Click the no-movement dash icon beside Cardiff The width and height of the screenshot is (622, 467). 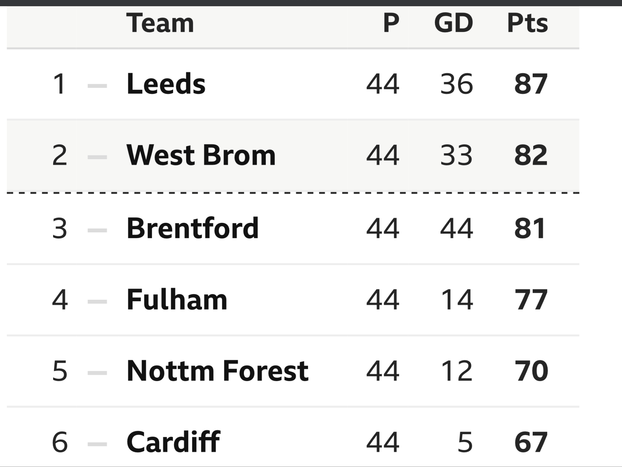point(97,444)
